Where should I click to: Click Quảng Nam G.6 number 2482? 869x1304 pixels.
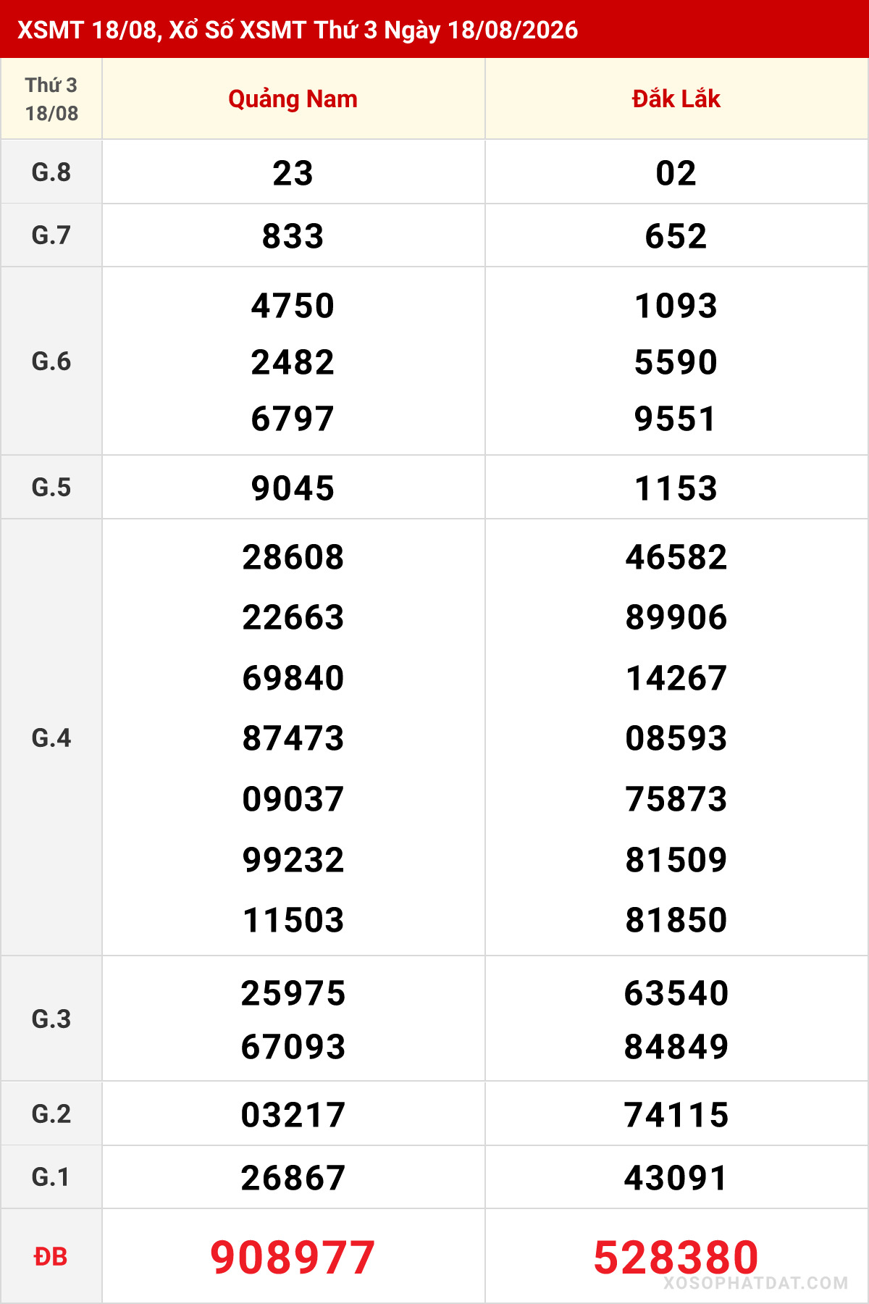[293, 362]
